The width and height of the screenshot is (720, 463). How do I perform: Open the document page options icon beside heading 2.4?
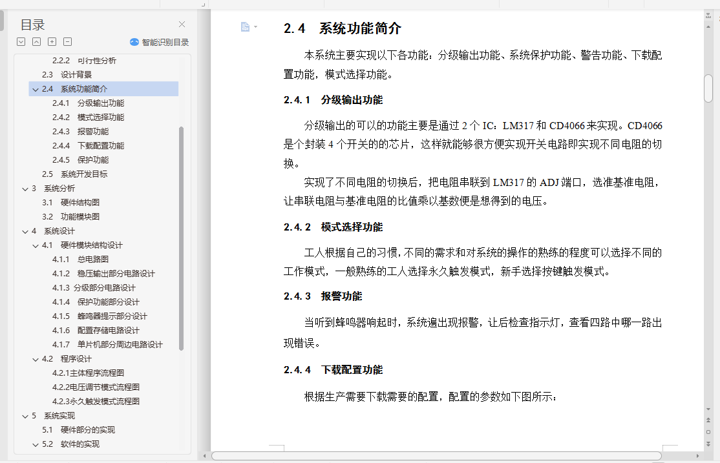[245, 26]
